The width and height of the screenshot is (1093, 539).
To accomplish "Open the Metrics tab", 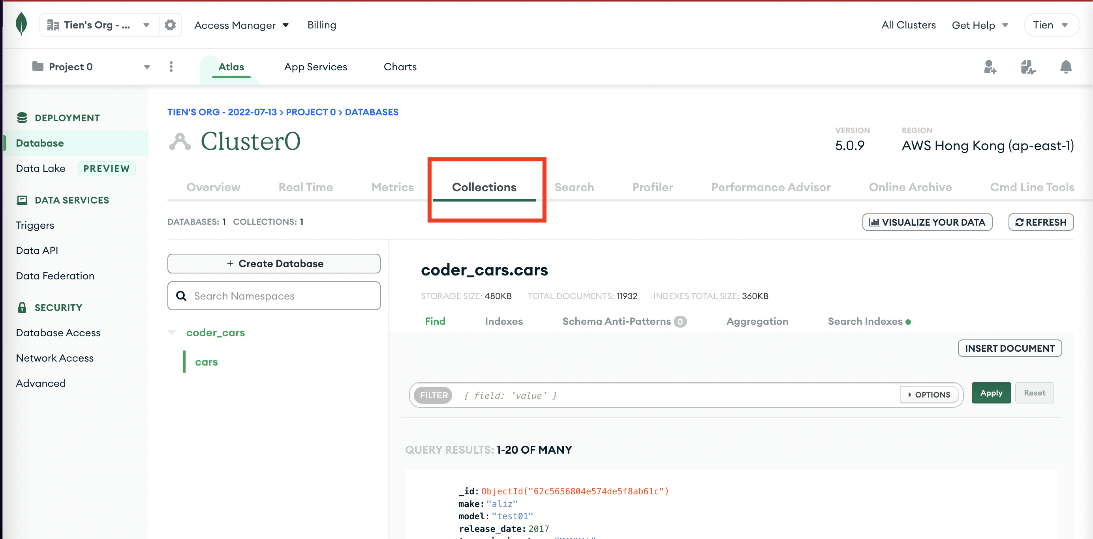I will 392,187.
